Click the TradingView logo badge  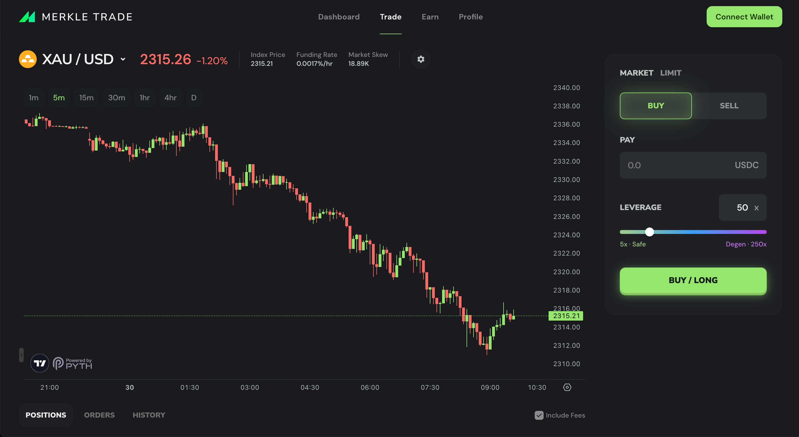pyautogui.click(x=40, y=363)
